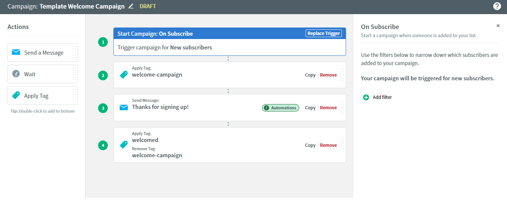This screenshot has height=200, width=507.
Task: Click tag icon on the welcomed step
Action: pos(123,145)
